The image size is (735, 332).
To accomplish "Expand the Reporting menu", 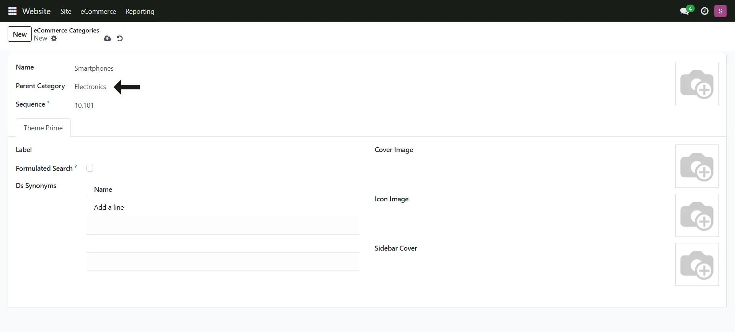I will coord(140,11).
